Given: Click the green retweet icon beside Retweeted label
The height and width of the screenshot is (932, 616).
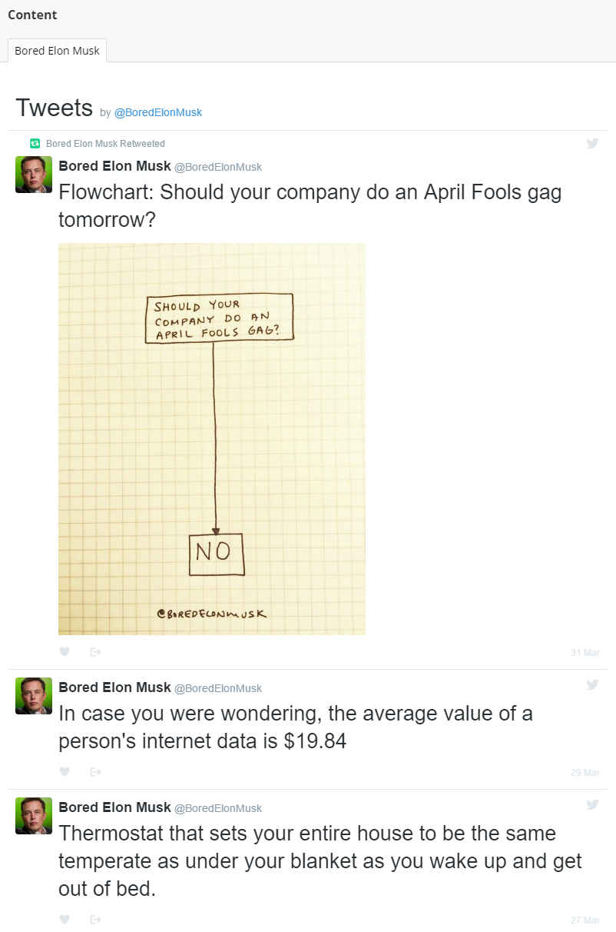Looking at the screenshot, I should [35, 143].
